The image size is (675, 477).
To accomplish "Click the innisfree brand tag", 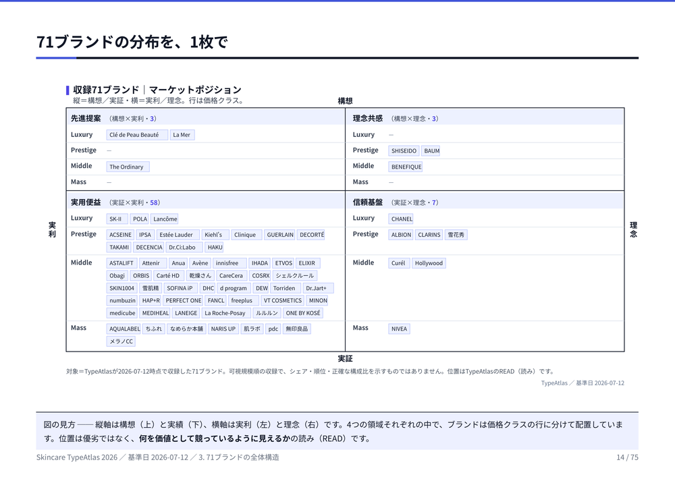I will (230, 263).
